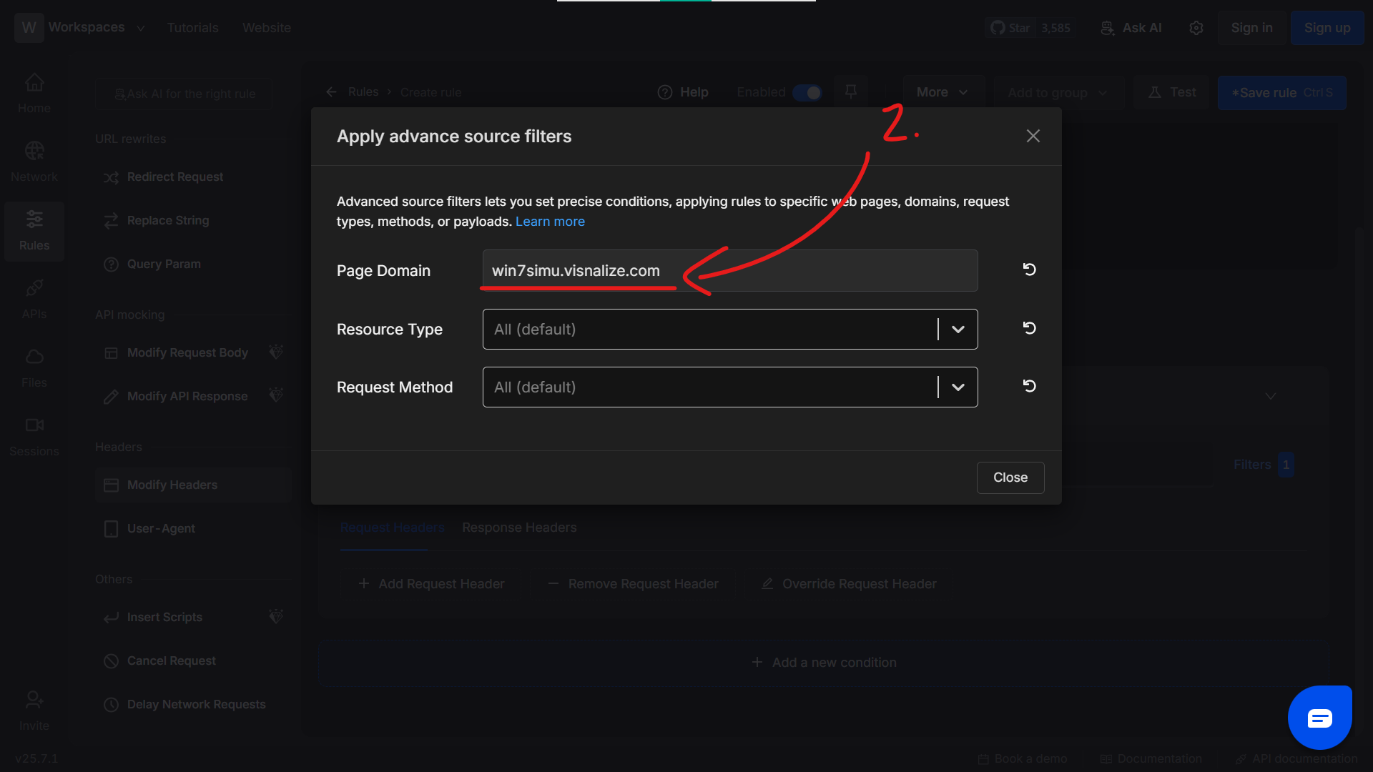Click the Home icon in sidebar
The height and width of the screenshot is (772, 1373).
[x=34, y=93]
